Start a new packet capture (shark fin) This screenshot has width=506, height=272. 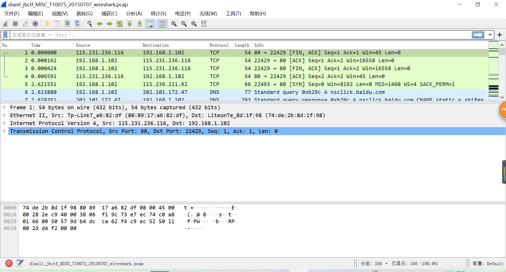click(5, 24)
